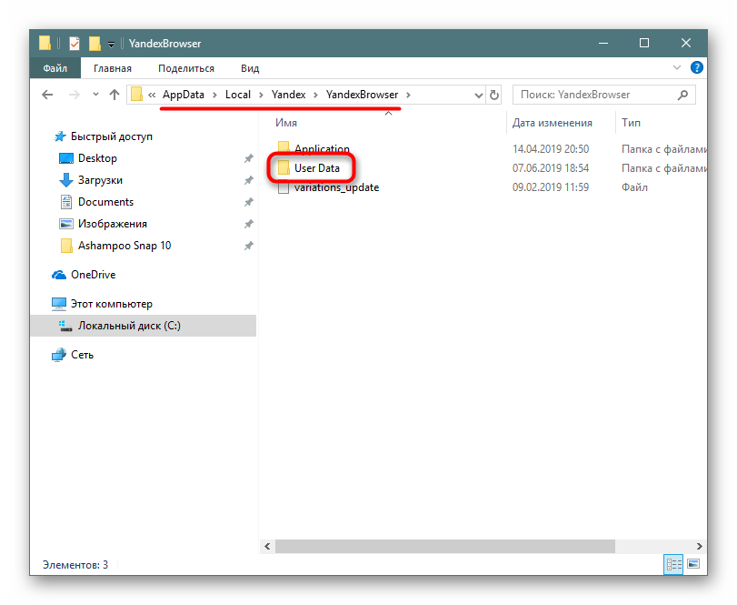Sort by the Тип column header
This screenshot has width=737, height=605.
[x=631, y=123]
